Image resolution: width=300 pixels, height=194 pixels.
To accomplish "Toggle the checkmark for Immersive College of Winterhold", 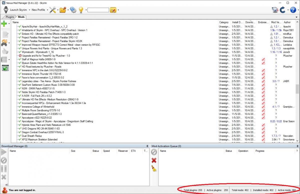I will click(20, 107).
